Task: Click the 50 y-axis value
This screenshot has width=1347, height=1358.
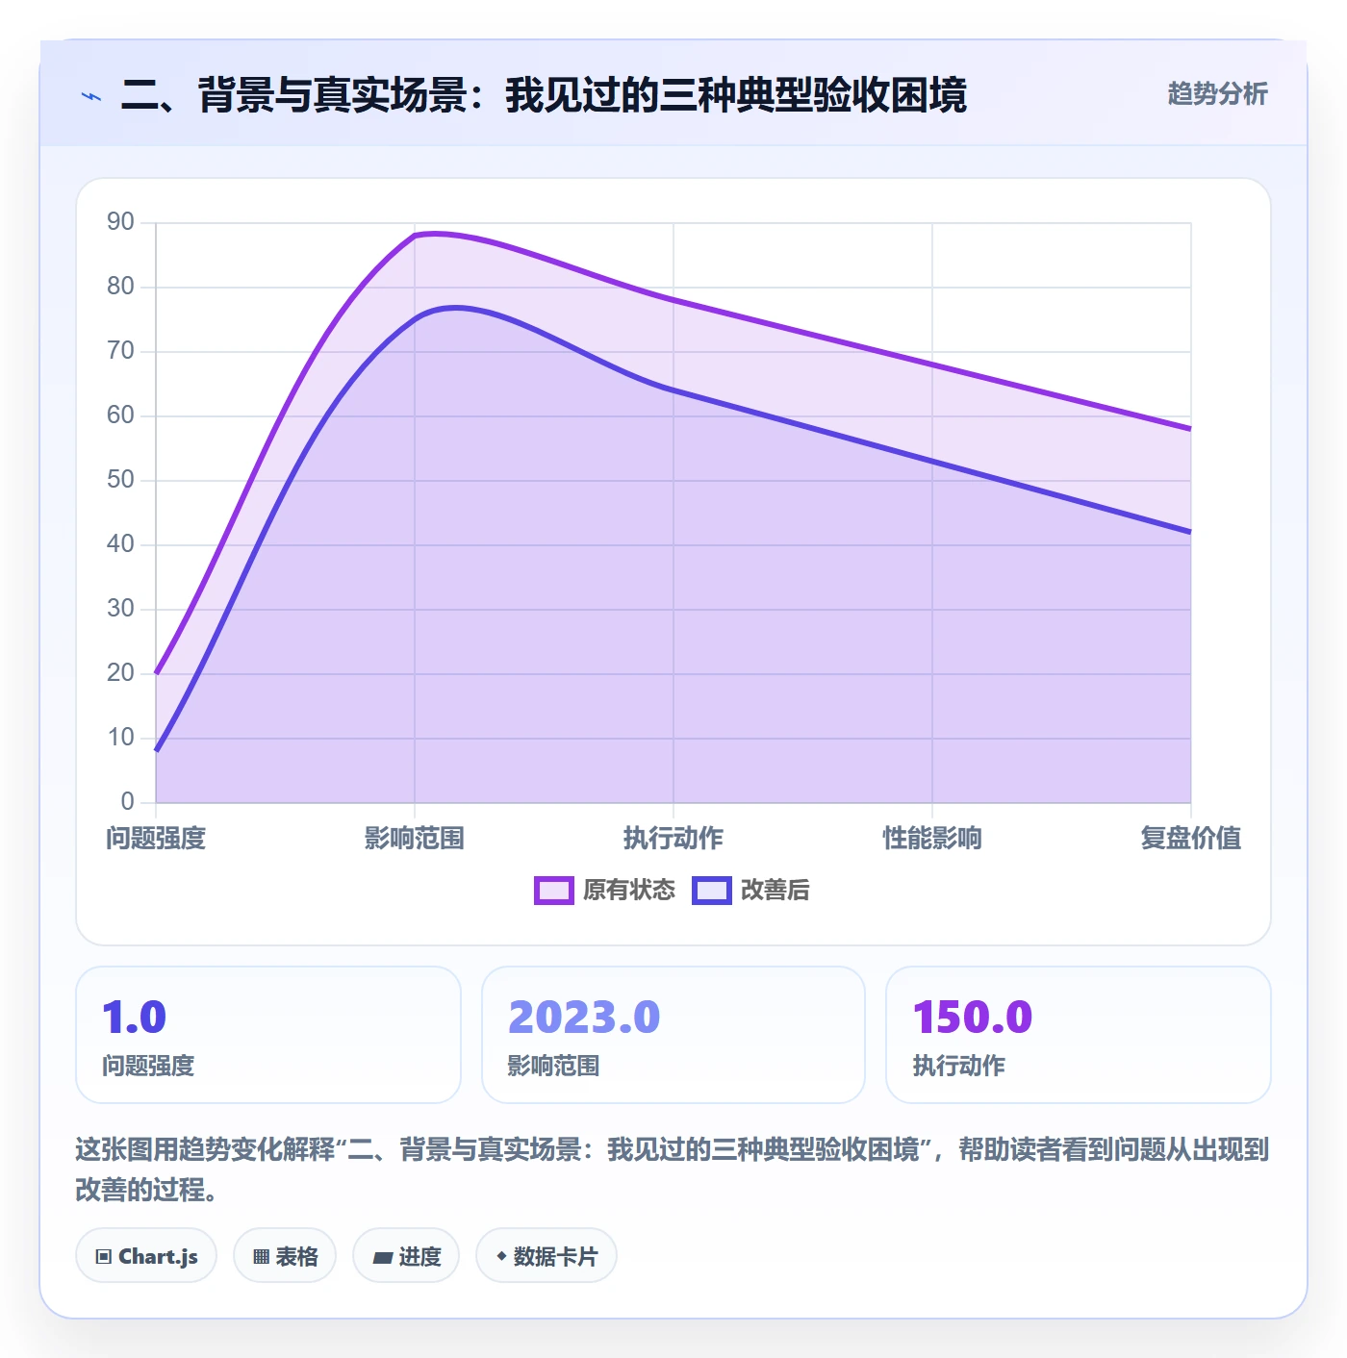Action: pyautogui.click(x=120, y=480)
